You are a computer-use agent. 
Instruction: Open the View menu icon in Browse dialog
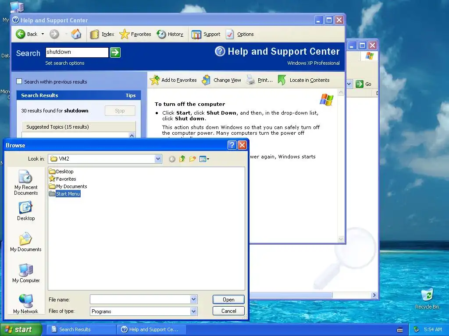pyautogui.click(x=204, y=159)
